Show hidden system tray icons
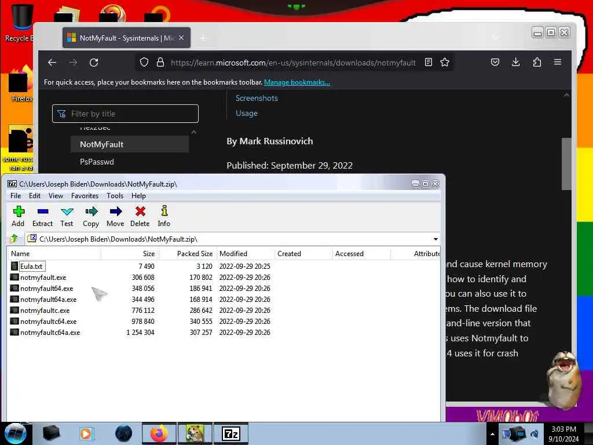This screenshot has height=445, width=593. tap(492, 434)
